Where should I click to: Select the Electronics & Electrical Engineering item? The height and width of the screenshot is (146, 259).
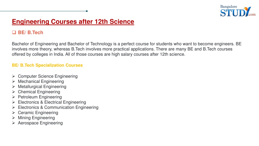(52, 102)
